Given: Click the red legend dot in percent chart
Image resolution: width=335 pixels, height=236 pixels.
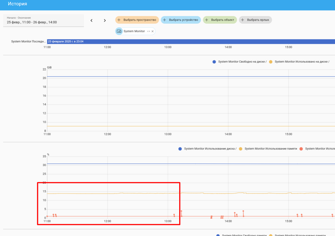Looking at the screenshot, I should coord(301,149).
